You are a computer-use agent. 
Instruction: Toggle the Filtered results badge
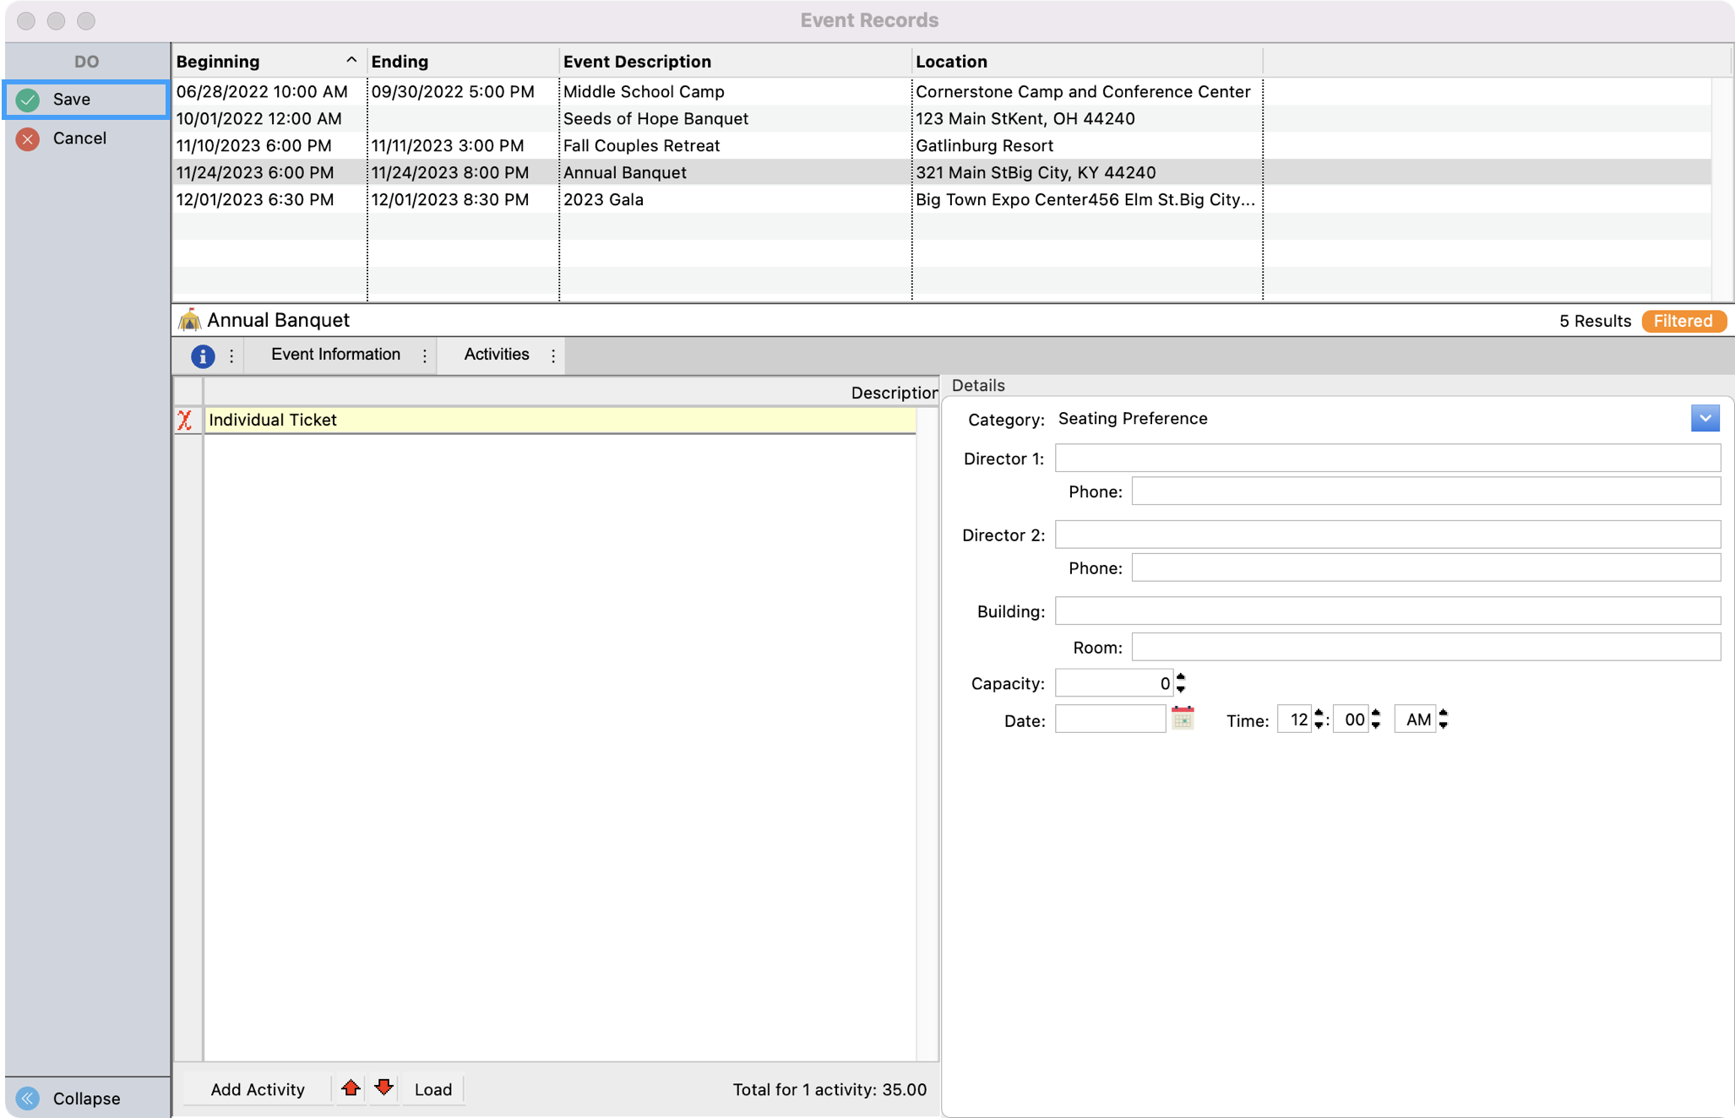(x=1683, y=321)
